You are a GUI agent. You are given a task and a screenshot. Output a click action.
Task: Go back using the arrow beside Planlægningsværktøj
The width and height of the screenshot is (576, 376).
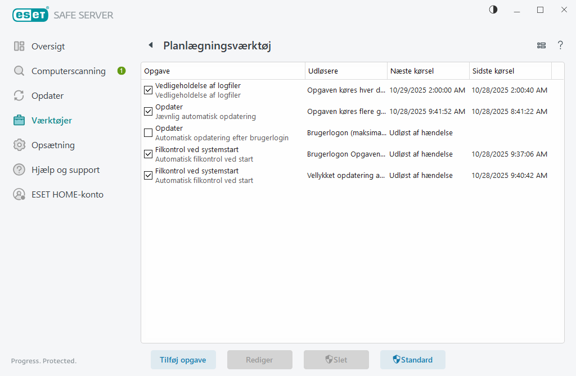pyautogui.click(x=150, y=45)
